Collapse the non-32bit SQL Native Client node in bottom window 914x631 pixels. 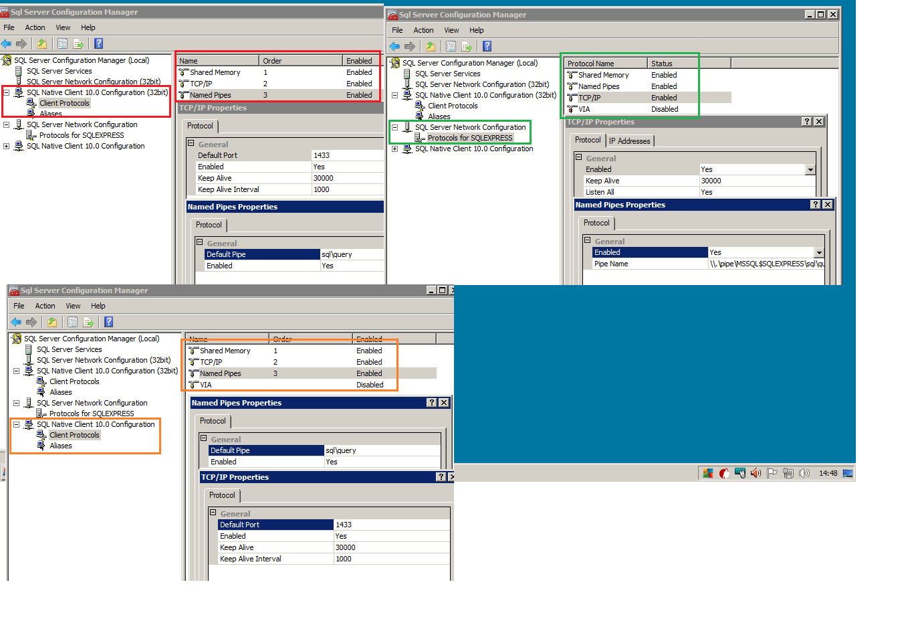(17, 424)
